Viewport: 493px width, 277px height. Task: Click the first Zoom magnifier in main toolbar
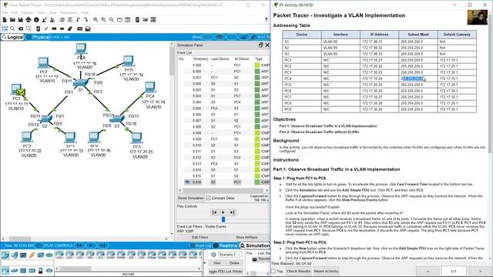point(96,20)
